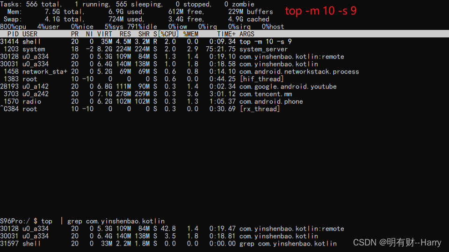Image resolution: width=449 pixels, height=252 pixels.
Task: Click user 'network_sta+' in the list
Action: [x=45, y=72]
